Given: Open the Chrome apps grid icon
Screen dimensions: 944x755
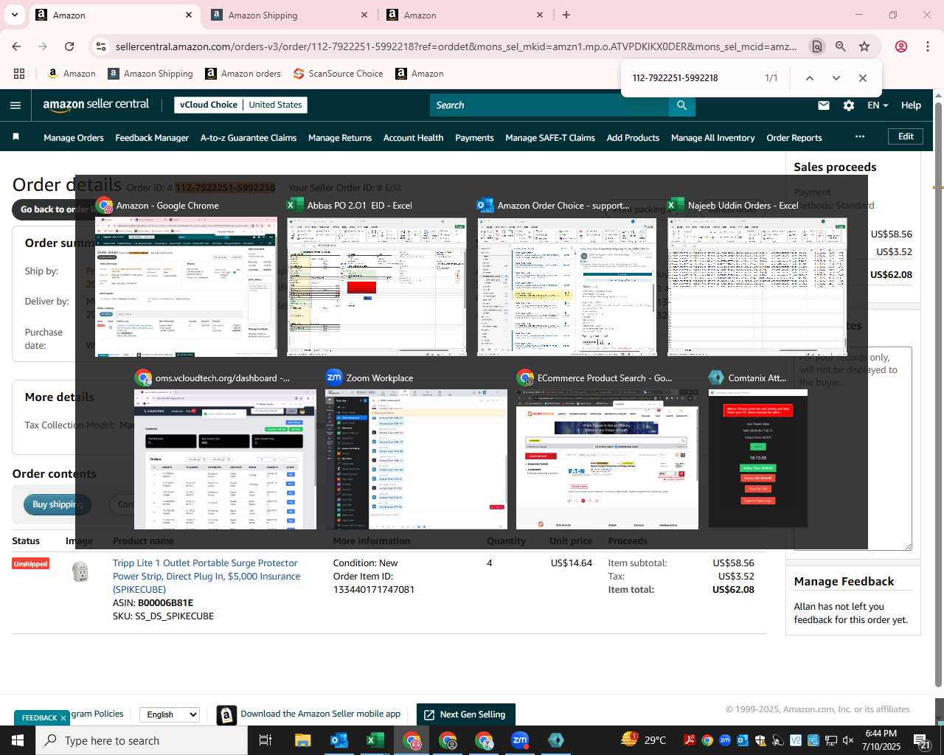Looking at the screenshot, I should pos(19,74).
